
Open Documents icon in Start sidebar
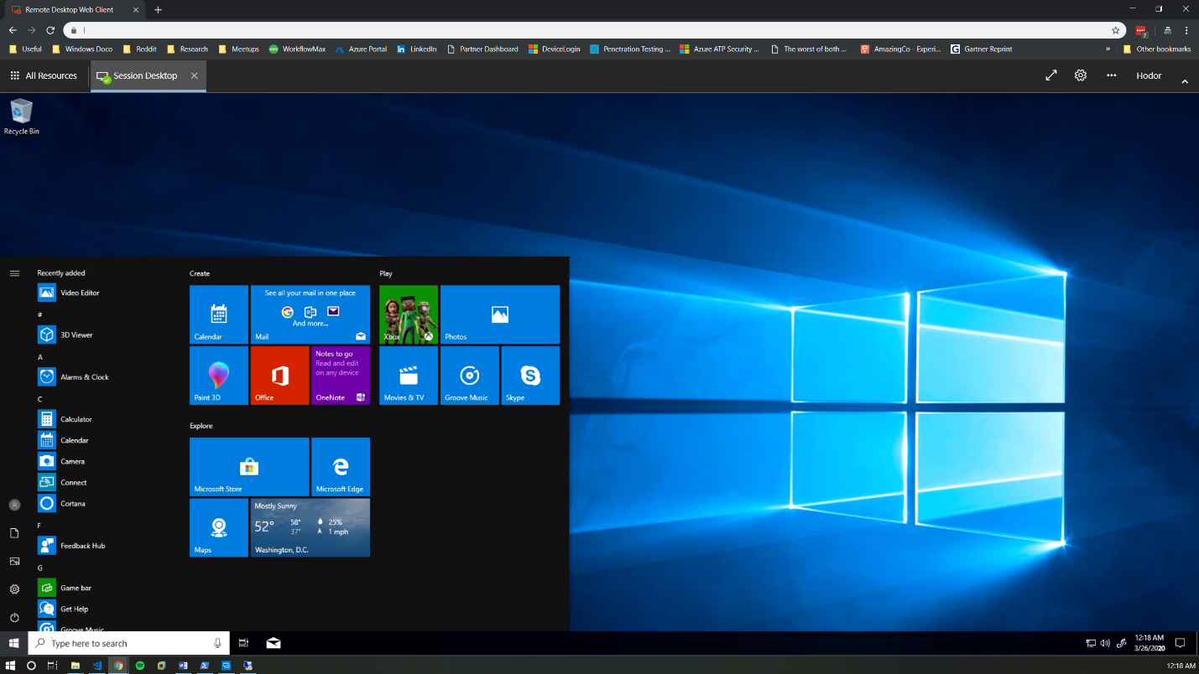[x=14, y=533]
